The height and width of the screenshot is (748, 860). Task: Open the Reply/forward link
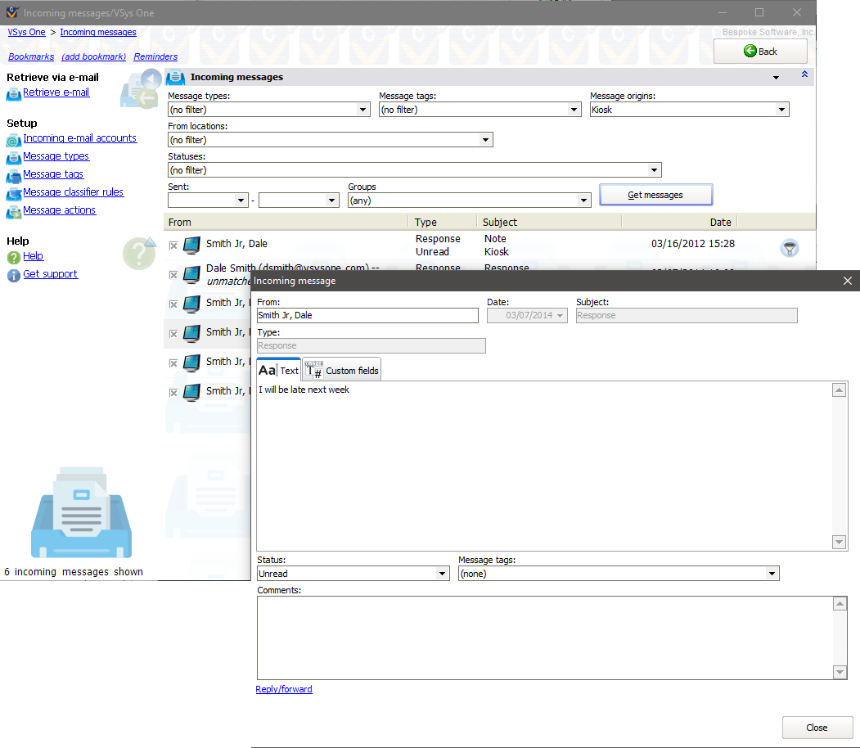tap(284, 690)
